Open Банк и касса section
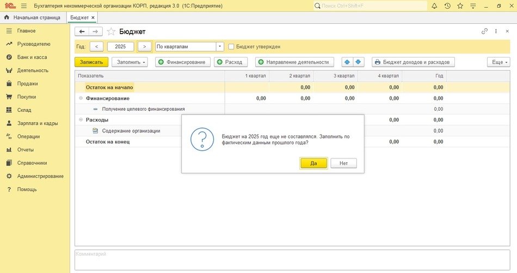Viewport: 517px width, 273px height. coord(33,57)
